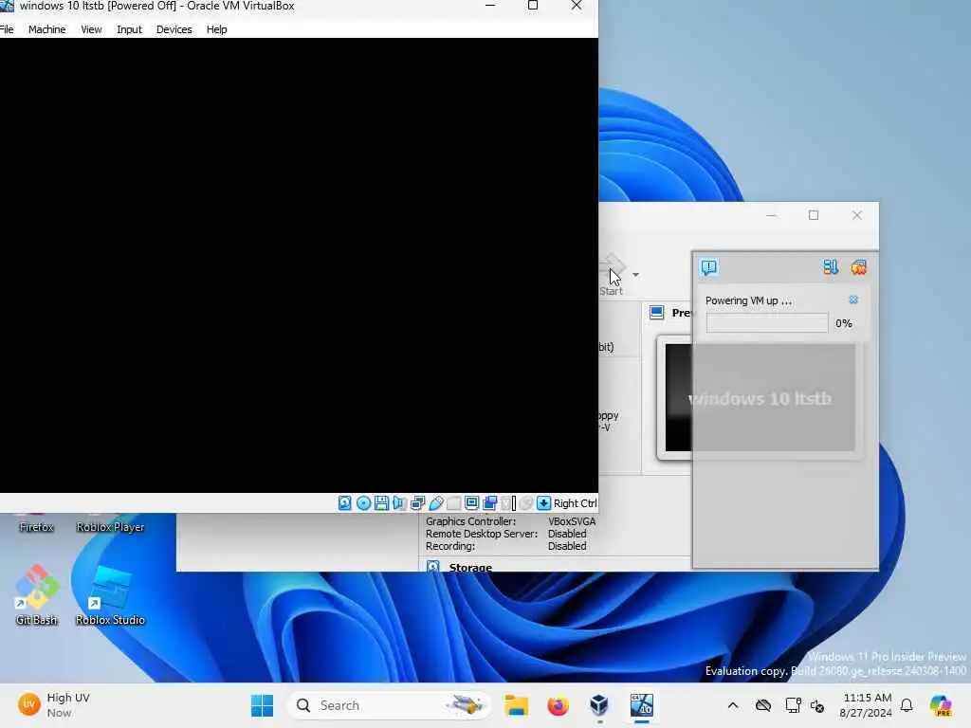Open the Help menu
The height and width of the screenshot is (728, 971).
click(x=217, y=29)
